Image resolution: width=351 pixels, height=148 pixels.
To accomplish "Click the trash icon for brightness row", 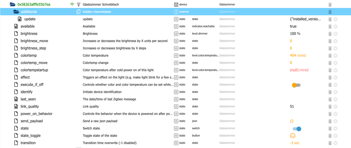I will coord(330,34).
